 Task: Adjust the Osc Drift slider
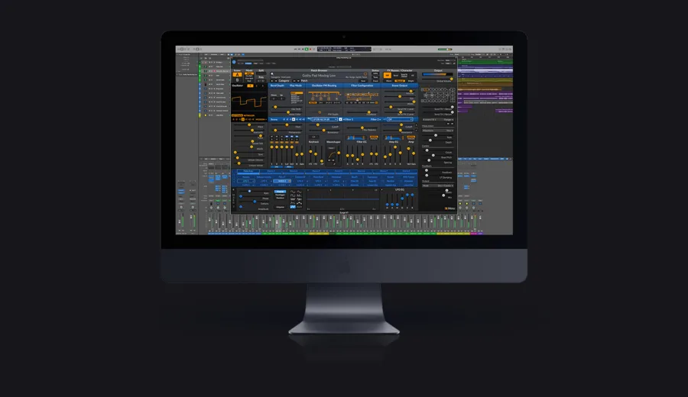pyautogui.click(x=287, y=107)
